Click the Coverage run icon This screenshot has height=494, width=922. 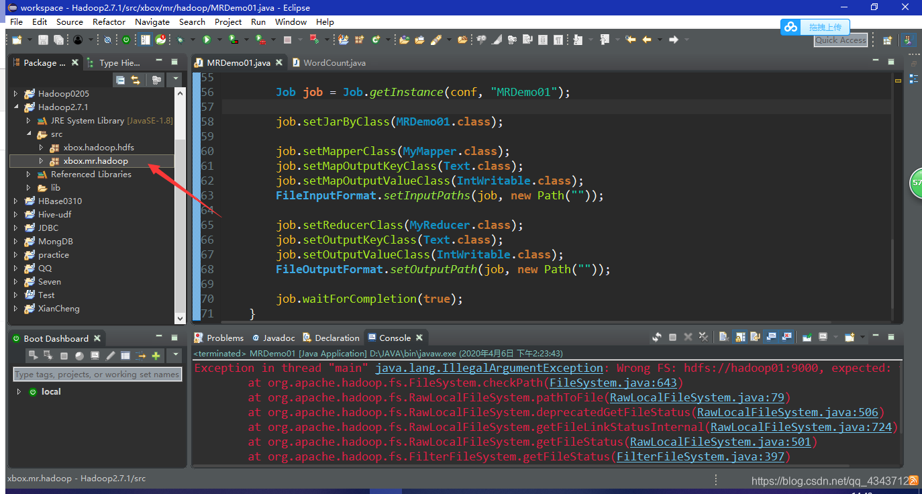(x=234, y=40)
